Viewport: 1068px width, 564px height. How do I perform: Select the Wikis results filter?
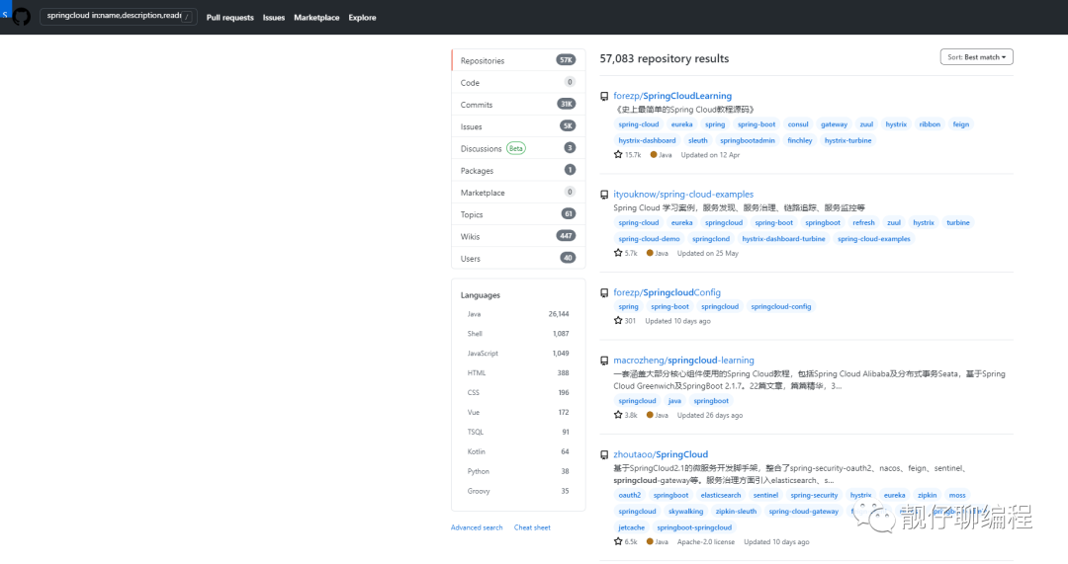point(518,236)
